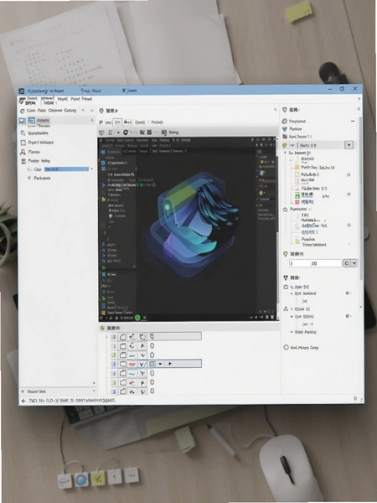
Task: Click the numeric input field in right panel
Action: [x=316, y=263]
